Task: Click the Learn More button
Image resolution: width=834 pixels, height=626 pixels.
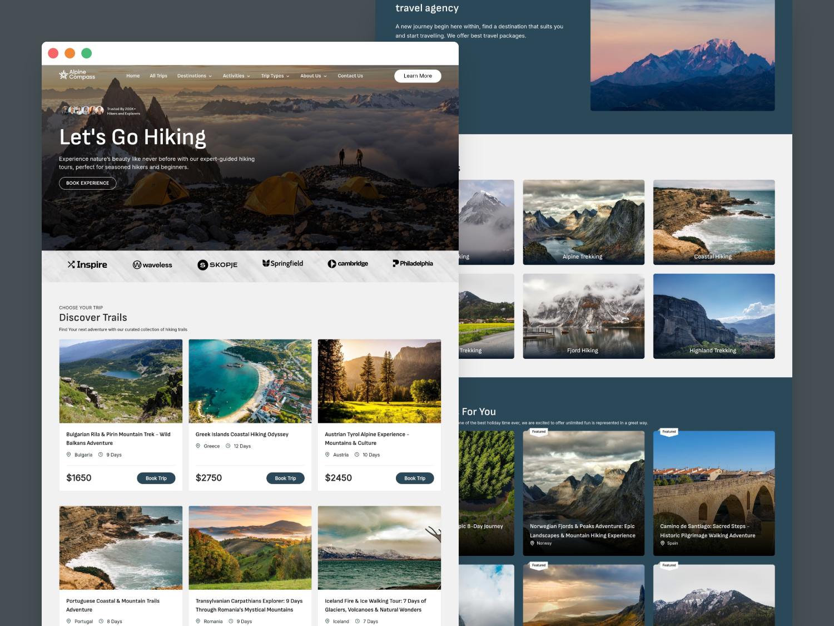Action: pos(418,76)
